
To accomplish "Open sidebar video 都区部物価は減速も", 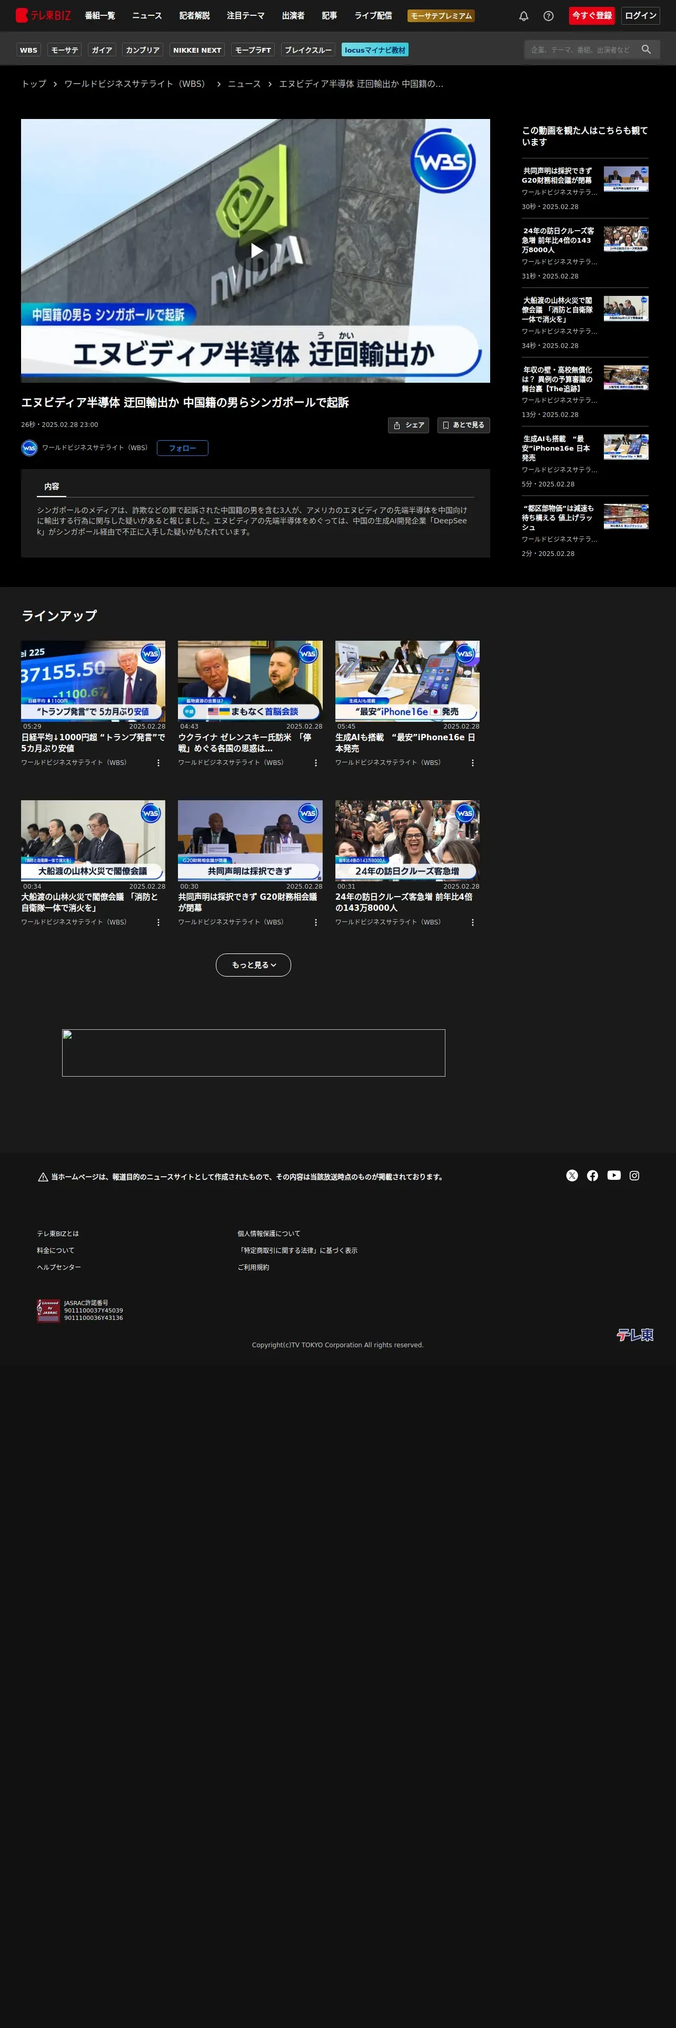I will pyautogui.click(x=625, y=516).
